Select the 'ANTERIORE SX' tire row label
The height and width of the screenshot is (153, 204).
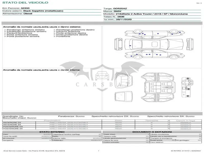click(12, 125)
